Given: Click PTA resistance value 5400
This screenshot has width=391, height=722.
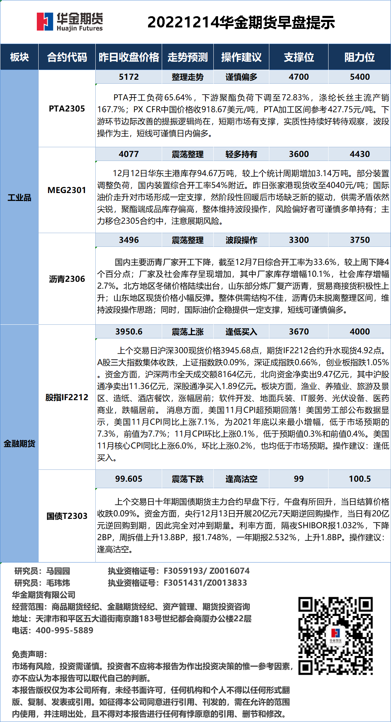Looking at the screenshot, I should 360,77.
